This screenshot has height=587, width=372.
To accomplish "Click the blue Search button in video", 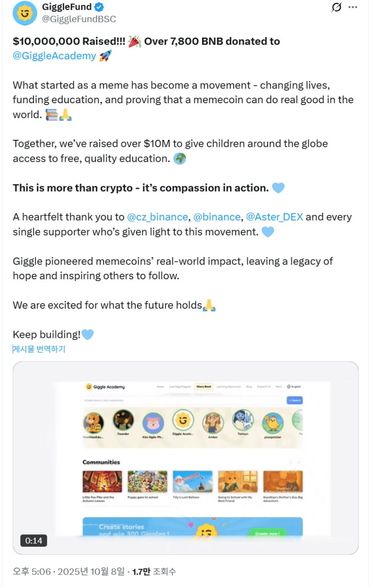I will tap(294, 400).
